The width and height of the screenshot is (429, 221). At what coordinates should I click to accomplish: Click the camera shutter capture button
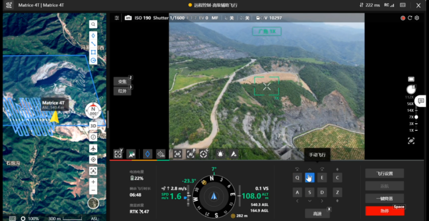point(411,89)
